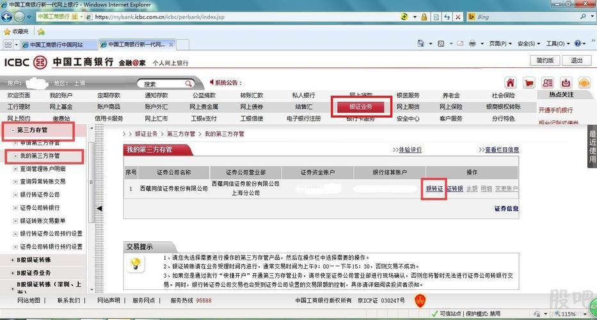This screenshot has width=597, height=320.
Task: Click the IE help question mark icon
Action: [x=578, y=44]
